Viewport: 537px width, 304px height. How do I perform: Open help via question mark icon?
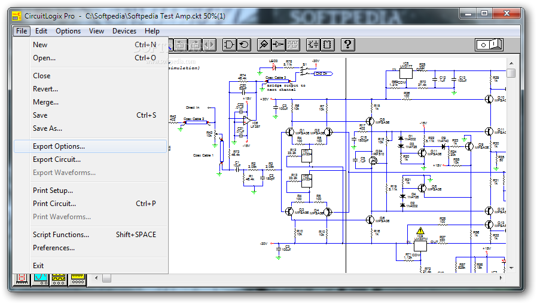pyautogui.click(x=347, y=45)
